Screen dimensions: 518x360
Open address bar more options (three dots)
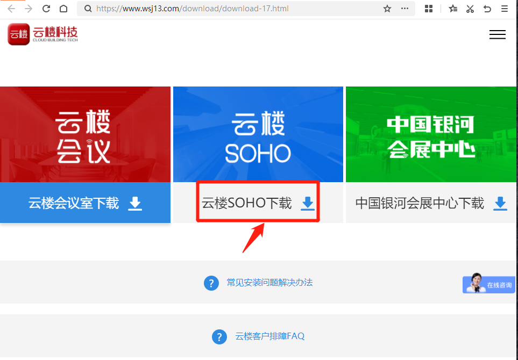(x=405, y=9)
